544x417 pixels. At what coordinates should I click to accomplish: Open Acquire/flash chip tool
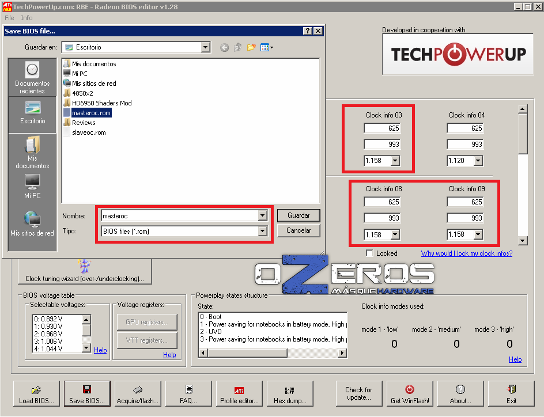click(138, 393)
